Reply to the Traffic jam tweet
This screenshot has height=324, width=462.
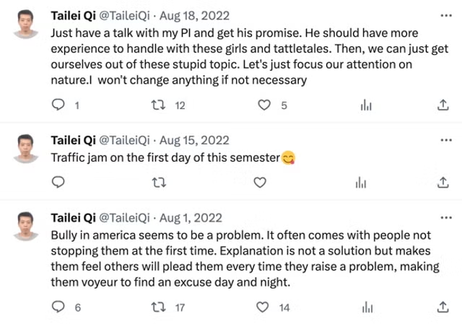[x=59, y=183]
